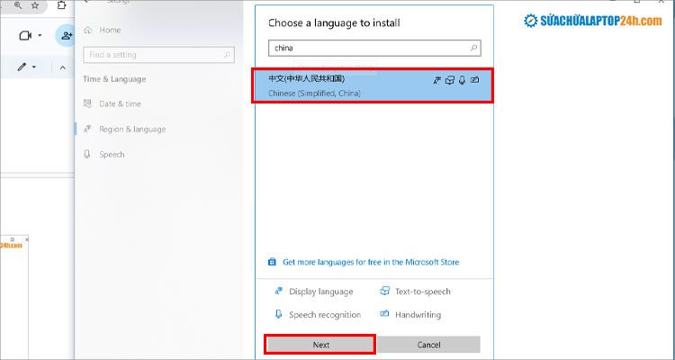Click display language icon on Chinese row
The image size is (675, 360).
[x=437, y=80]
